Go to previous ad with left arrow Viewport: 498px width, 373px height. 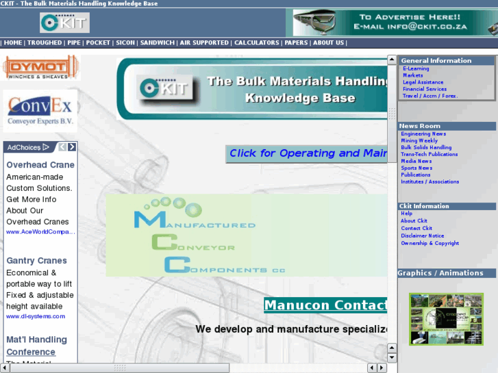coord(62,147)
